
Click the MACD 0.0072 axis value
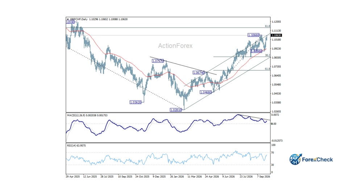pos(275,115)
